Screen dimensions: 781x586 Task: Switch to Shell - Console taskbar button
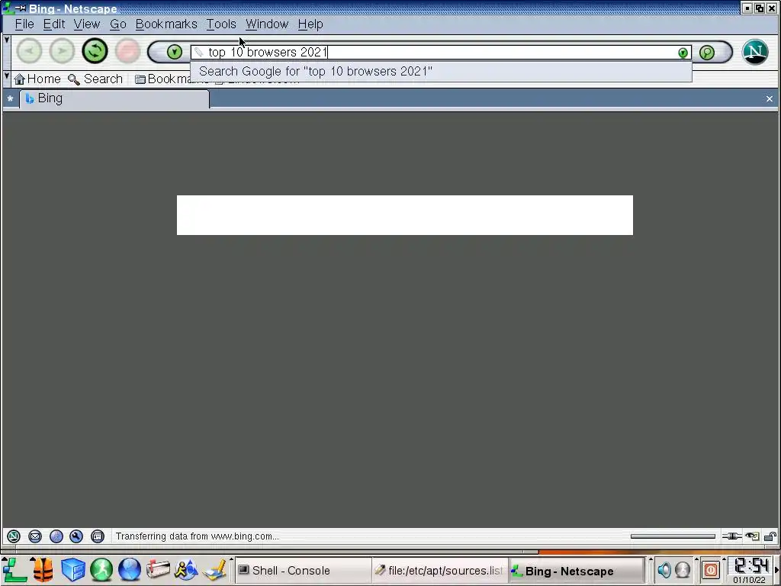[302, 571]
